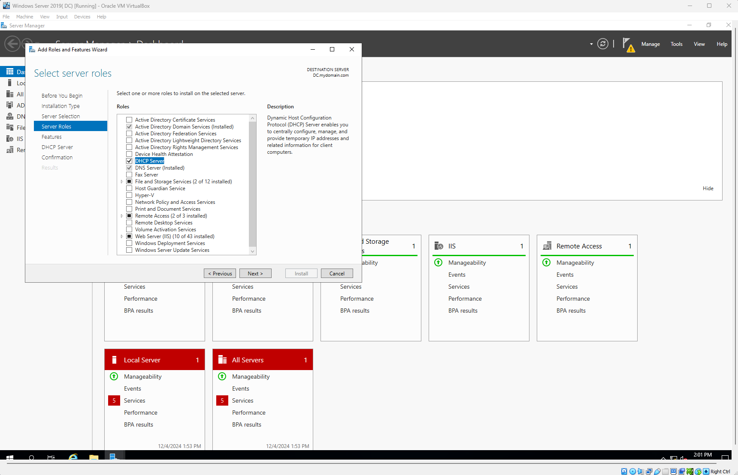Image resolution: width=738 pixels, height=475 pixels.
Task: Refresh Server Manager with the circular arrows icon
Action: [x=603, y=44]
